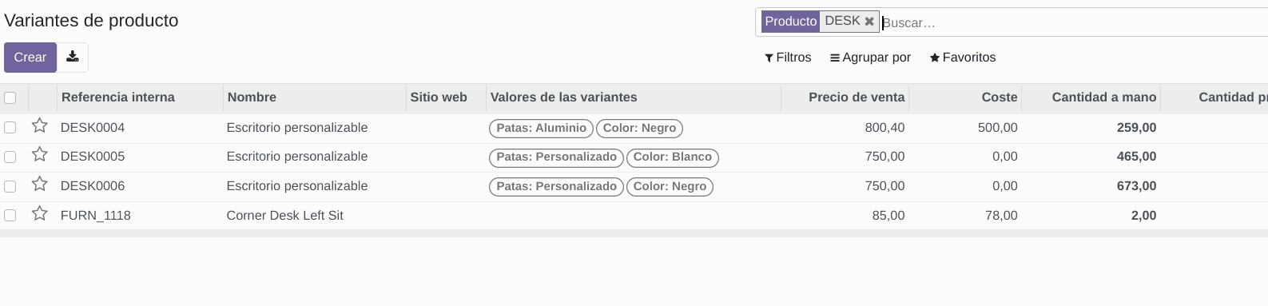The height and width of the screenshot is (306, 1268).
Task: Click the download/export icon next to Crear
Action: pos(73,57)
